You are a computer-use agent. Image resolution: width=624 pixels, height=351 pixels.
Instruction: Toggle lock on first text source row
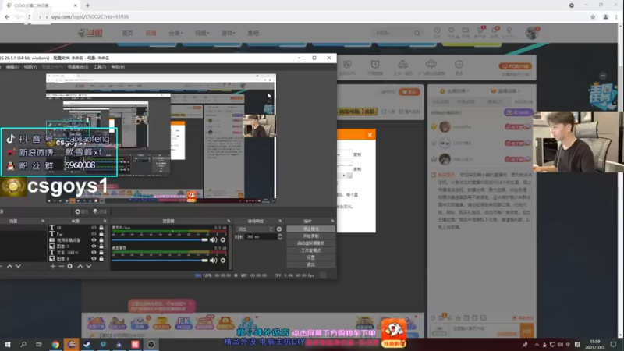pos(101,228)
